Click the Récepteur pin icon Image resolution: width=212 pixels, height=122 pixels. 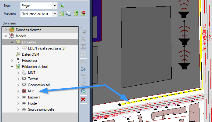[18, 61]
